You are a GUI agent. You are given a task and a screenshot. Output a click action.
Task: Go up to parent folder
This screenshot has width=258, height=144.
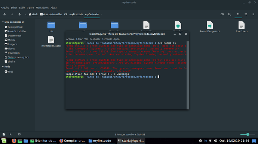click(19, 14)
